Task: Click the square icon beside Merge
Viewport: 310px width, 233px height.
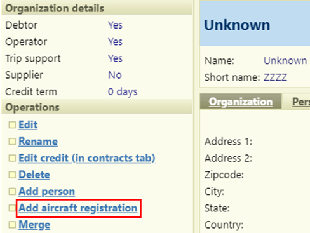Action: pos(12,225)
